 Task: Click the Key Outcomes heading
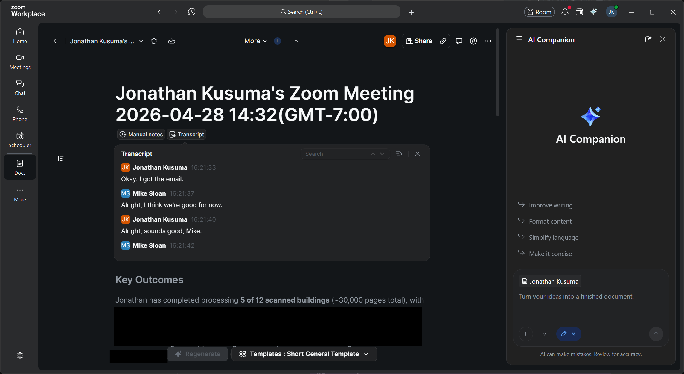(149, 280)
